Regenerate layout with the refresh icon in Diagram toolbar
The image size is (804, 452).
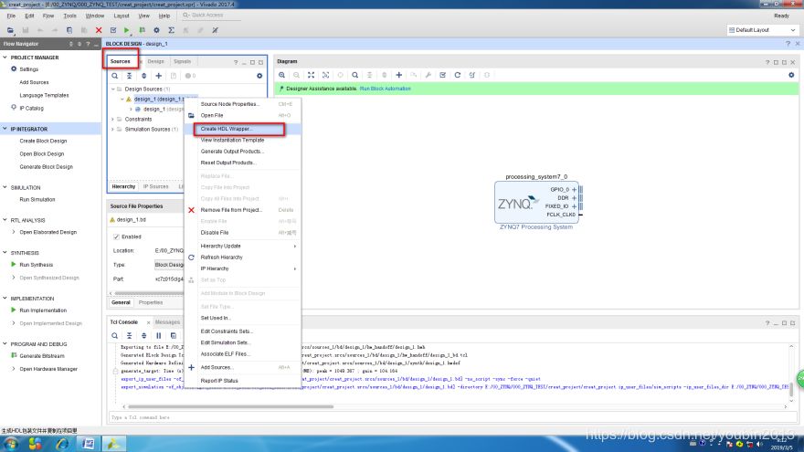[458, 75]
